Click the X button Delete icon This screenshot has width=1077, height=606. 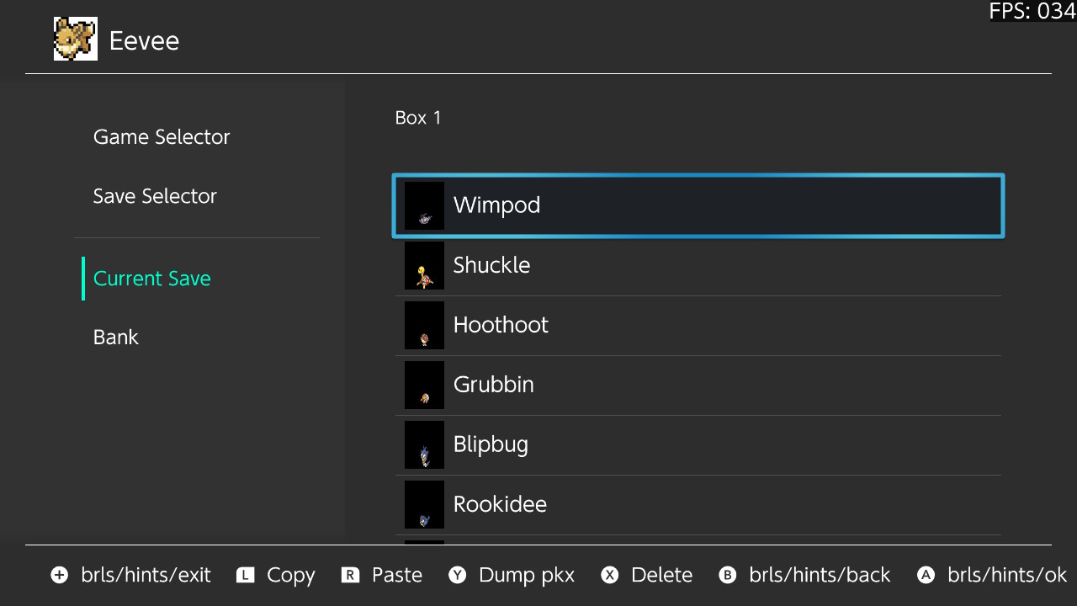pos(609,575)
